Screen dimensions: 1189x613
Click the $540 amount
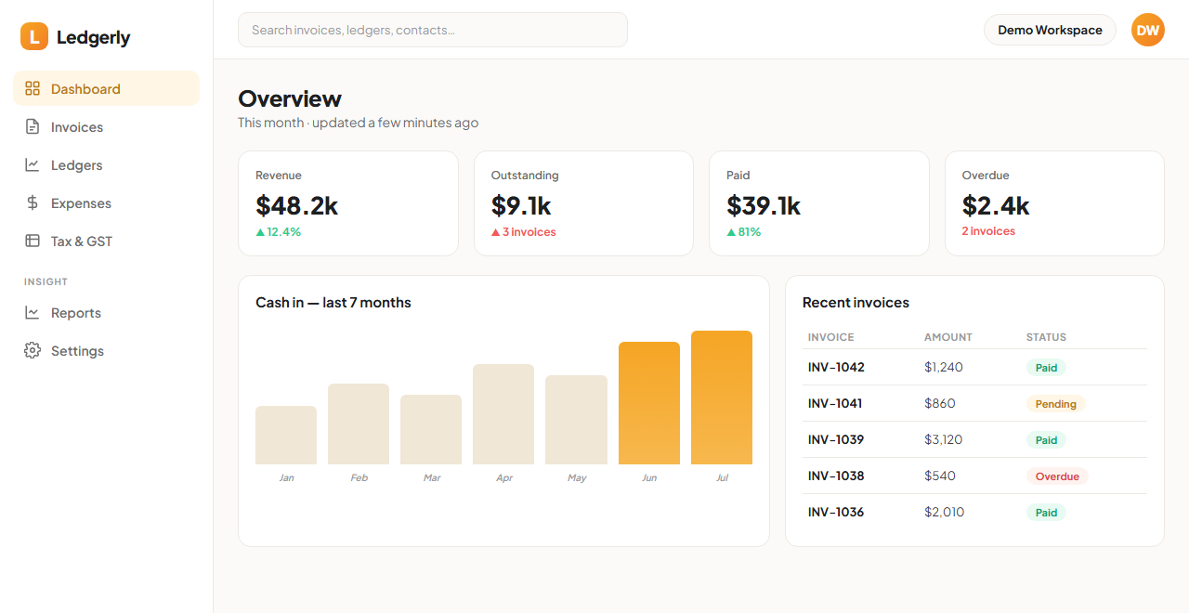(940, 476)
